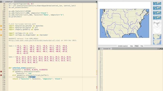Screen dimensions: 163x91
Task: Close the untitled1.py editor tab
Action: click(x=3, y=2)
